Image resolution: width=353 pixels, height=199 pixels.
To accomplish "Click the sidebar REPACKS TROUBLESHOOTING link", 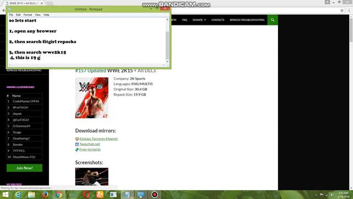I will tap(24, 70).
